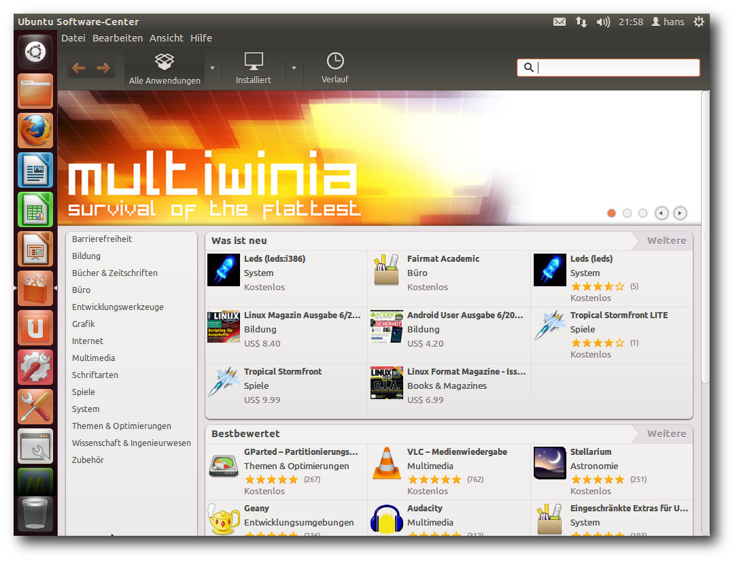Click Weitere in Bestbewertet section
This screenshot has height=563, width=737.
tap(666, 434)
